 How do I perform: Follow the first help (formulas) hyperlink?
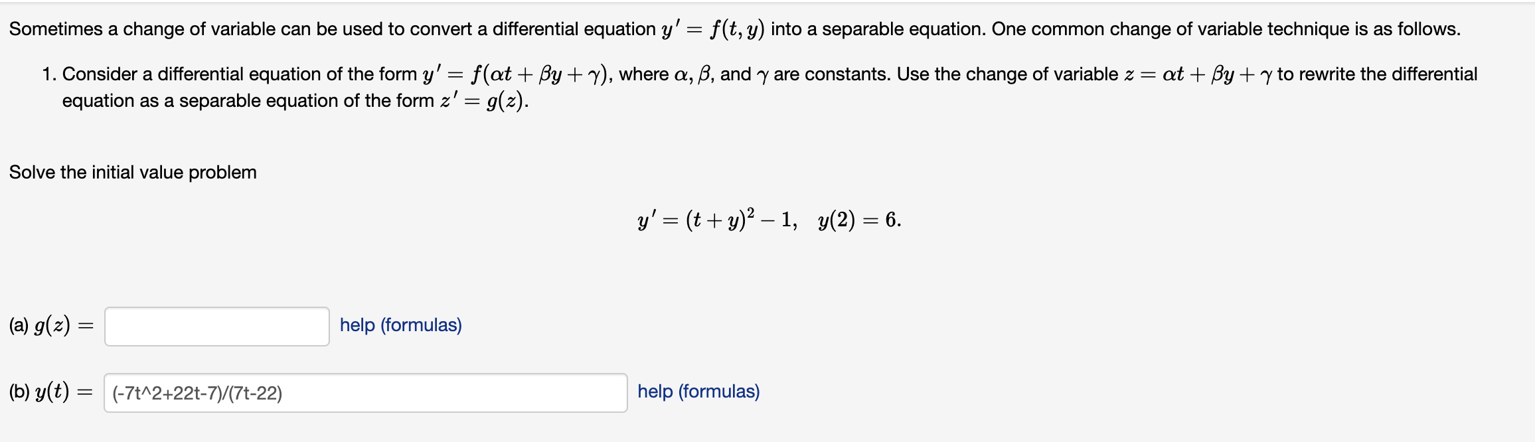(400, 326)
